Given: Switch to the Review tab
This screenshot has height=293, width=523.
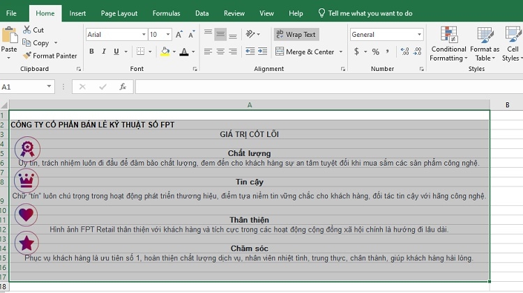Looking at the screenshot, I should (234, 13).
